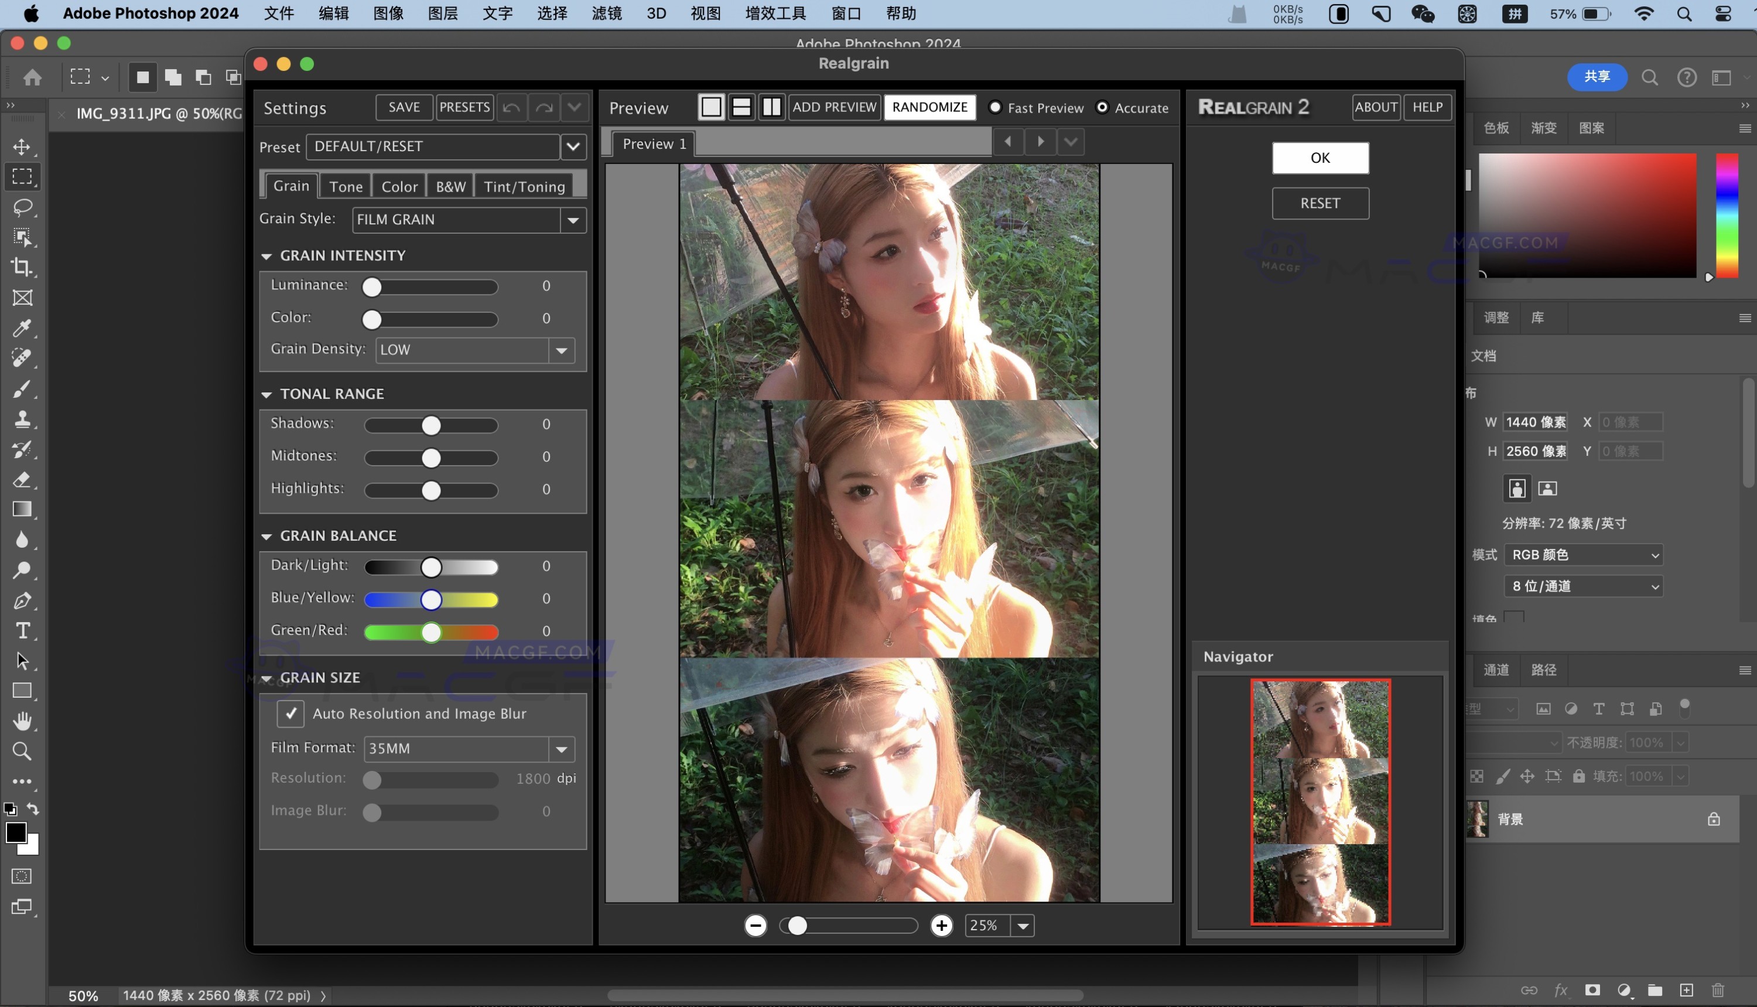Click the zoom out minus button
This screenshot has width=1757, height=1007.
pos(755,926)
